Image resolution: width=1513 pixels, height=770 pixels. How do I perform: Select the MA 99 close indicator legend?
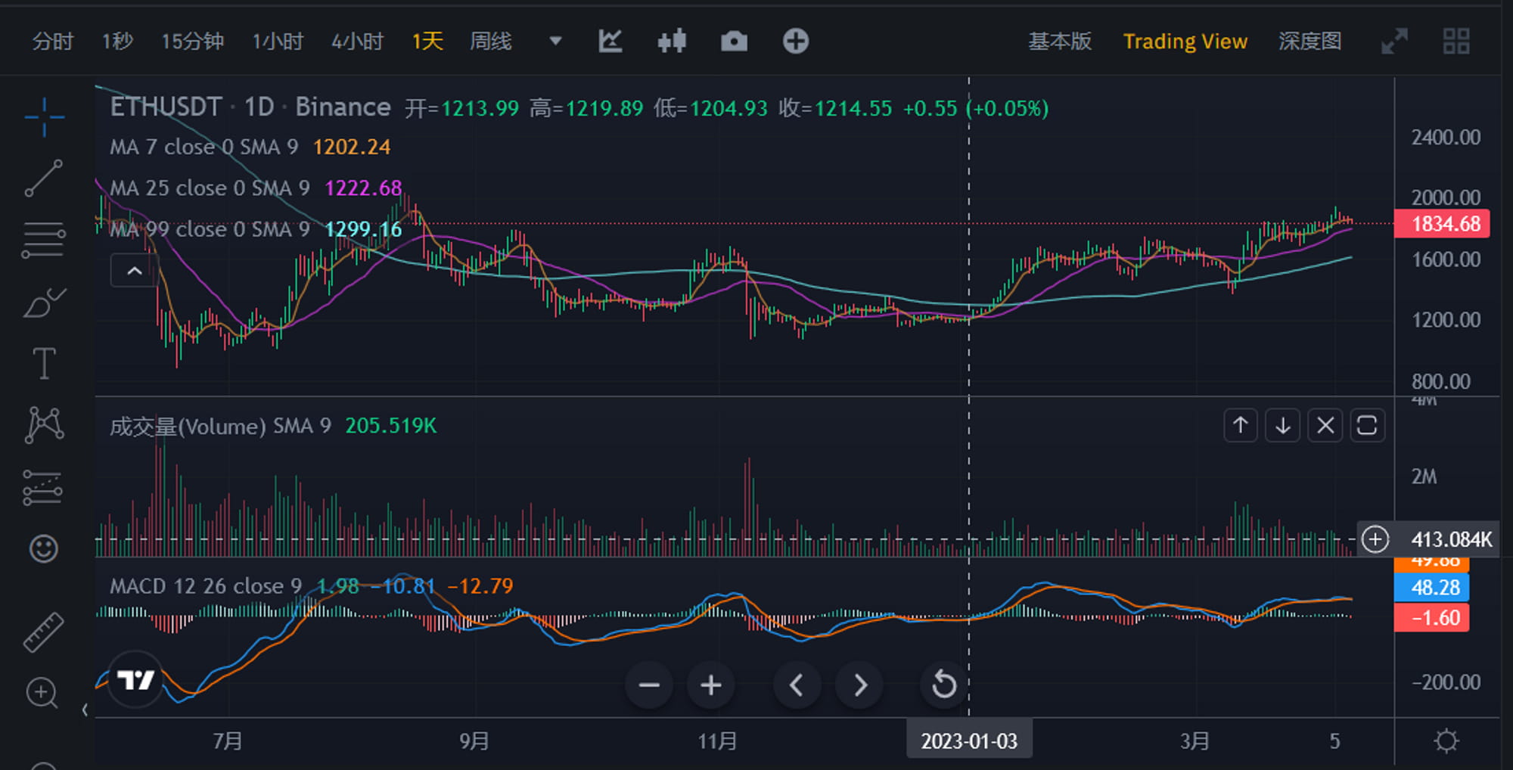pyautogui.click(x=210, y=229)
